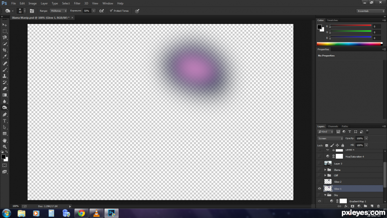The image size is (387, 218).
Task: Open the tool preset picker arrow
Action: [13, 11]
